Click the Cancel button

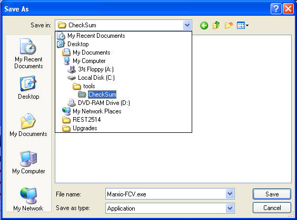(272, 208)
